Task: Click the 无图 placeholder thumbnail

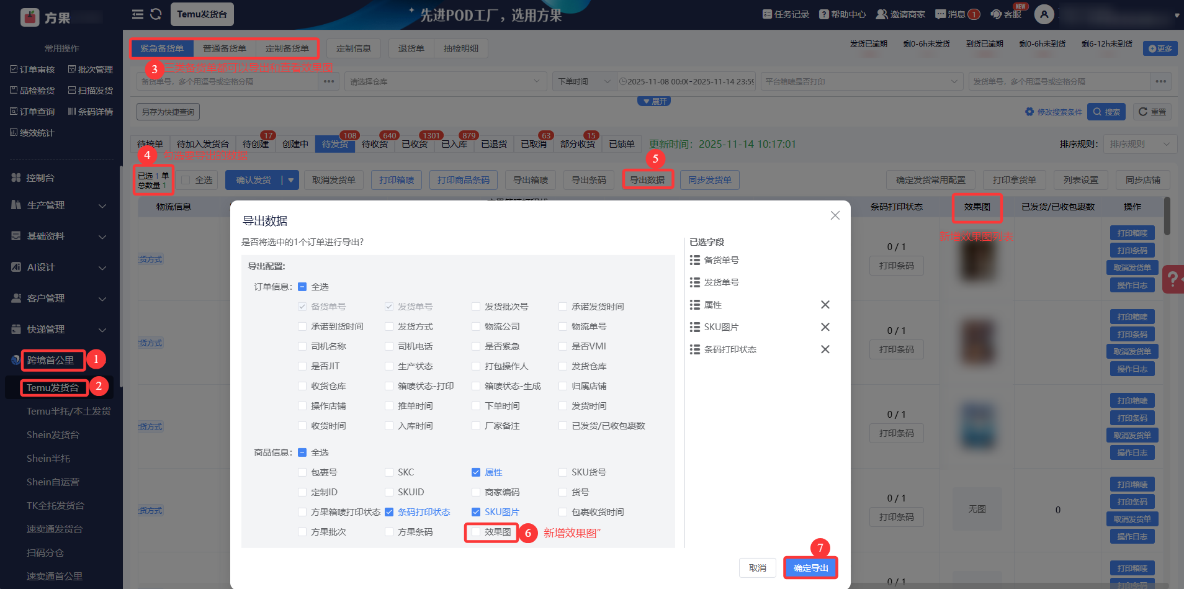Action: pyautogui.click(x=977, y=509)
